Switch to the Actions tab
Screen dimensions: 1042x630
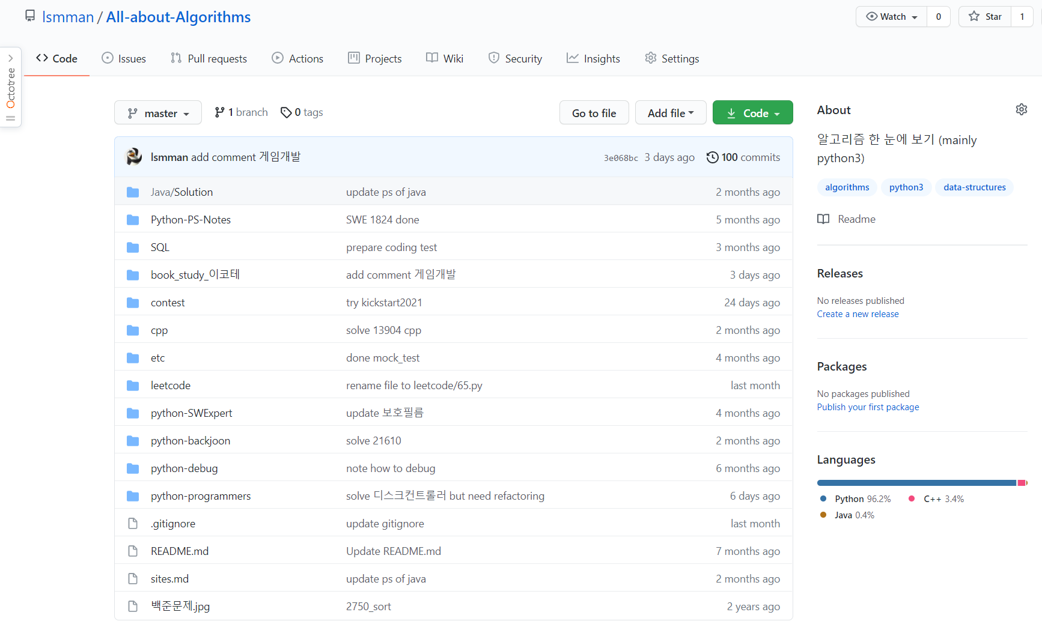point(297,58)
